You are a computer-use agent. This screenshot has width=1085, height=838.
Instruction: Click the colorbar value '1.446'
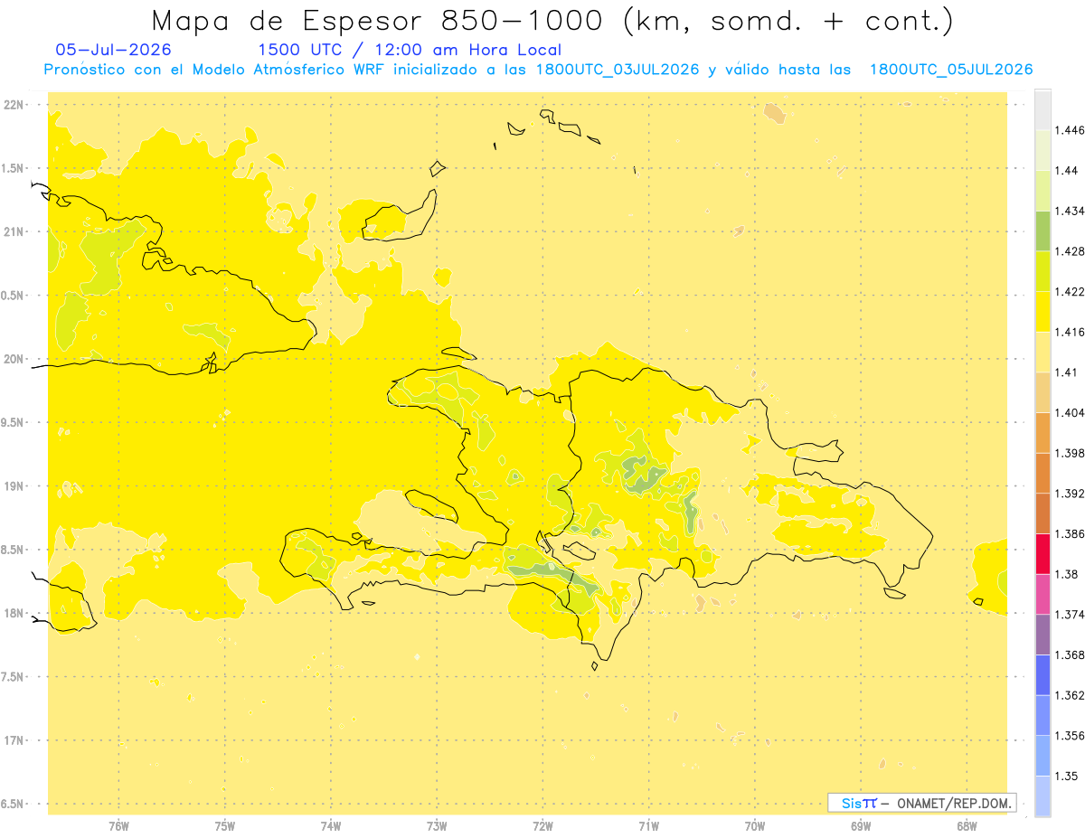[x=1070, y=130]
